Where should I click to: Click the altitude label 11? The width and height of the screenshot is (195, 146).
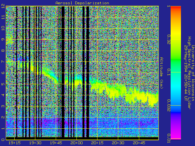3,17
